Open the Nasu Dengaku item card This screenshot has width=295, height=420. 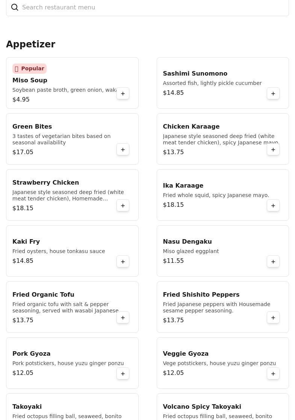[223, 251]
